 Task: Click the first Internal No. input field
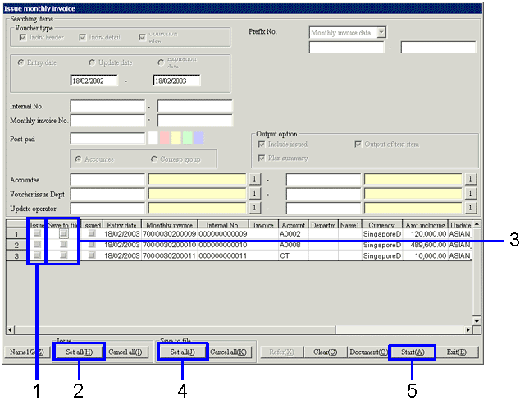[x=107, y=106]
